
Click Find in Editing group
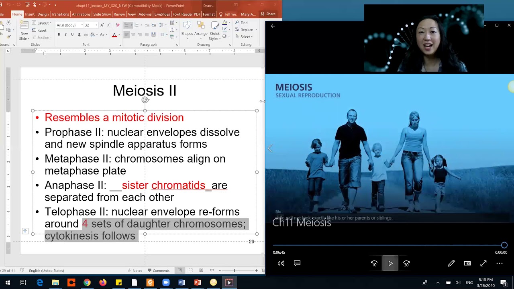241,23
